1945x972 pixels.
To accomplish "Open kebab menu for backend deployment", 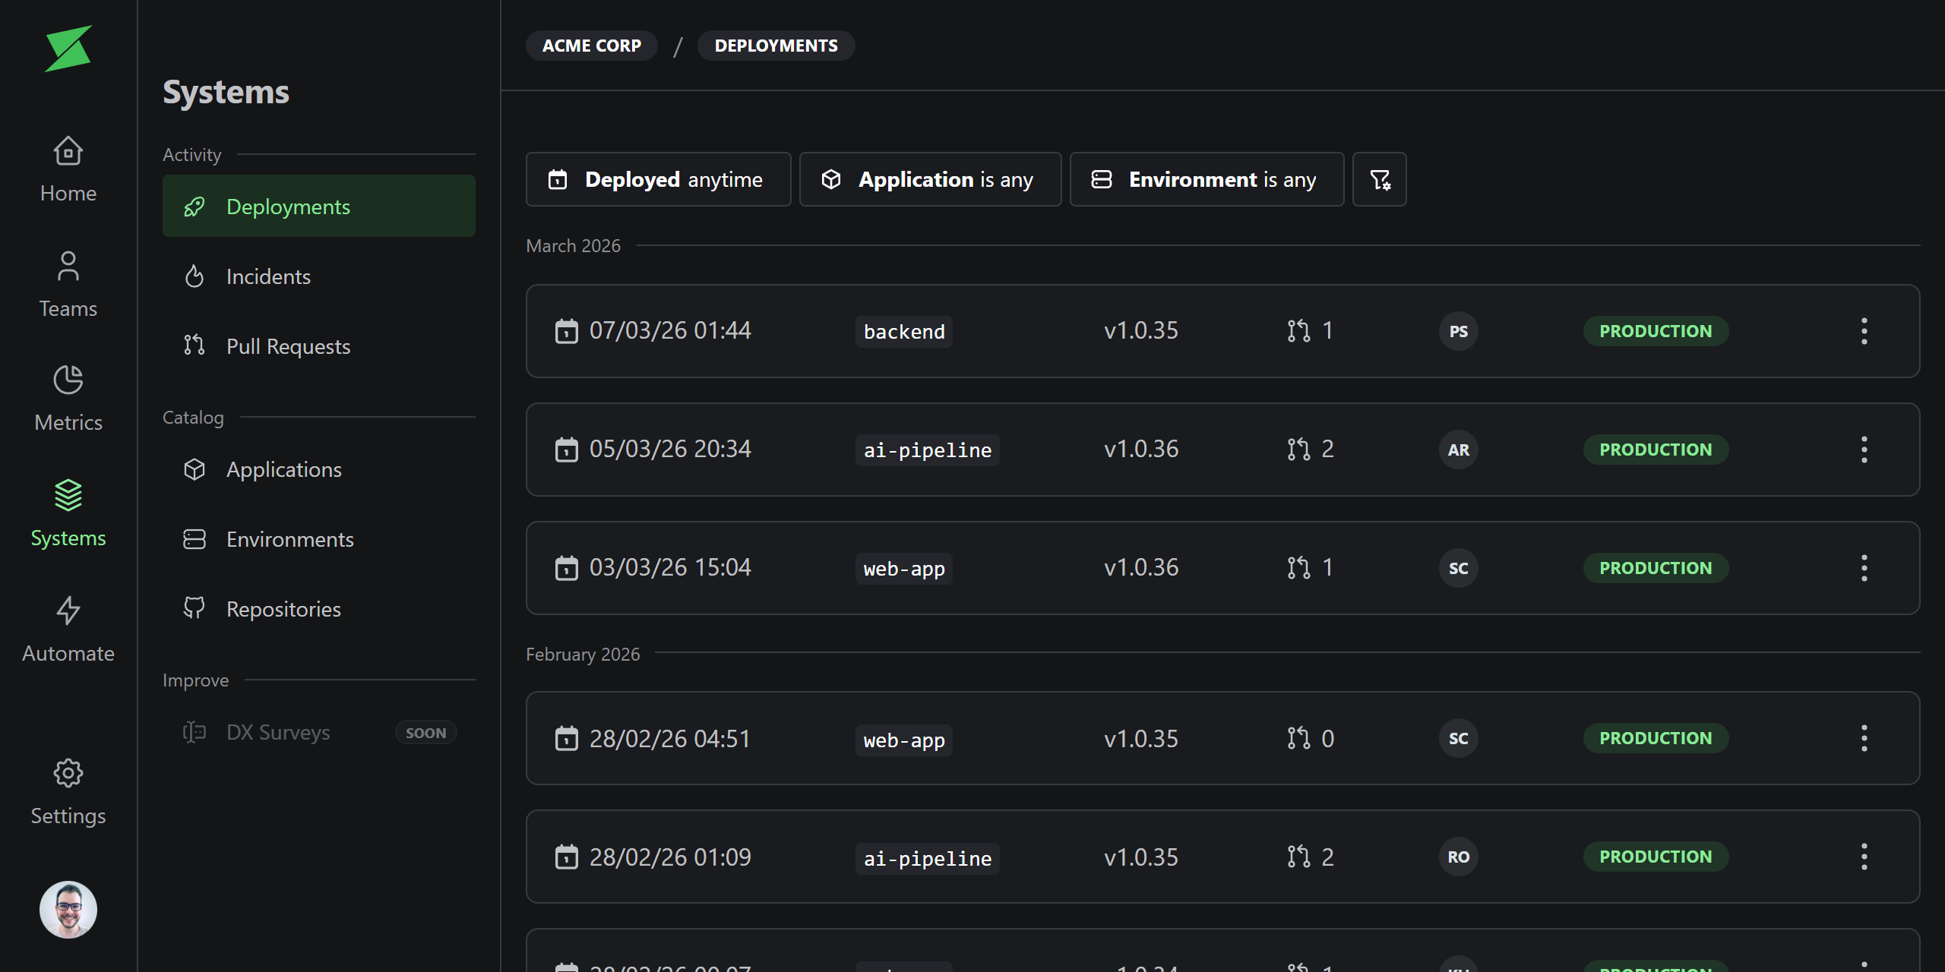I will 1864,331.
